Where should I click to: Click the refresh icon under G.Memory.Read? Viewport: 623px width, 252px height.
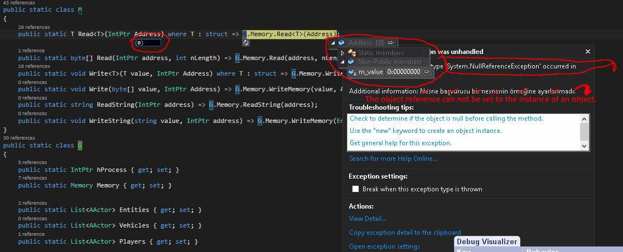click(x=246, y=42)
